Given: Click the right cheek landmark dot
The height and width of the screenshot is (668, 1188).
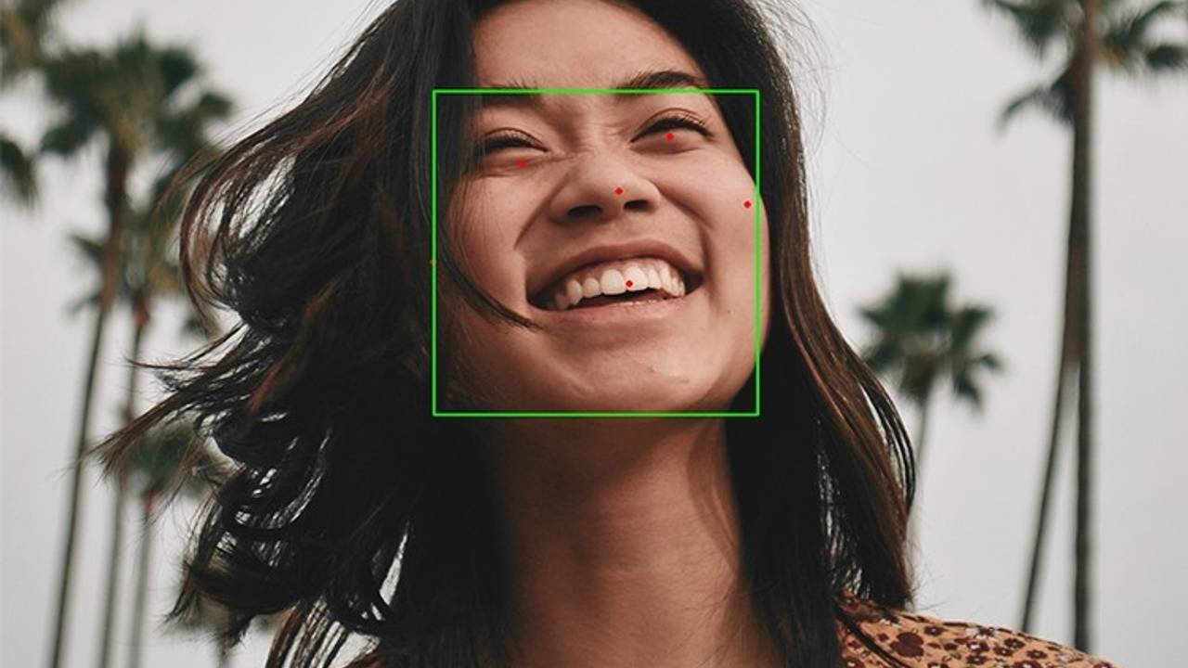Looking at the screenshot, I should tap(747, 202).
